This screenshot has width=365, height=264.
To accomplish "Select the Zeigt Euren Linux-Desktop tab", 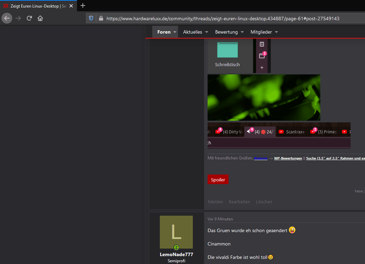I will pyautogui.click(x=38, y=6).
